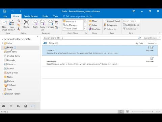The height and width of the screenshot is (122, 162).
Task: Choose Reply All in ribbon
Action: tap(43, 25)
